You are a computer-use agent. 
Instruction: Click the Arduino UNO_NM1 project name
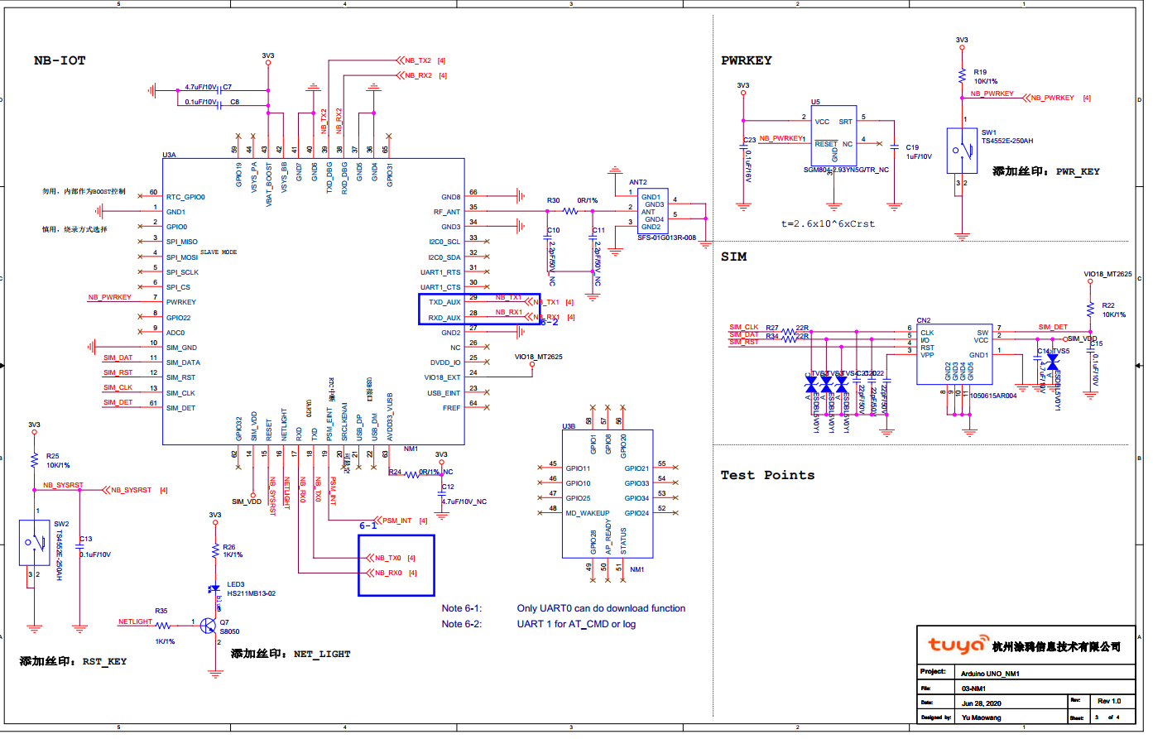point(990,674)
